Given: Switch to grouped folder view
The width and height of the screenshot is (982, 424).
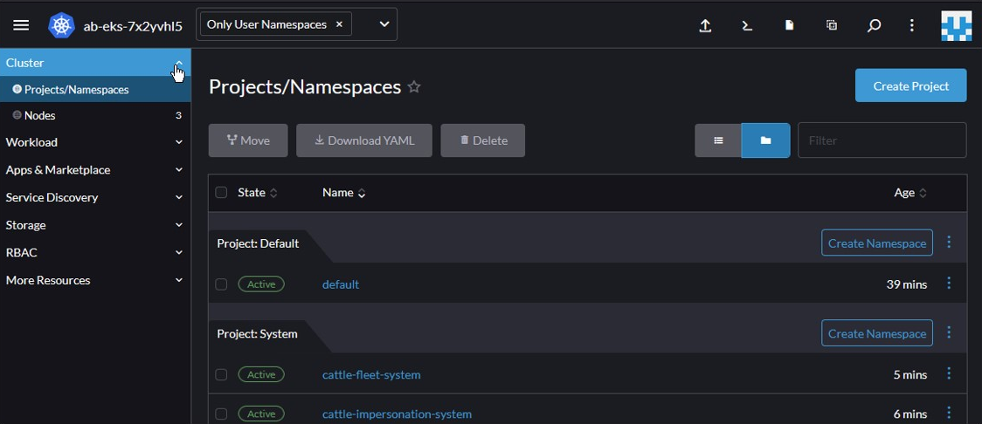Looking at the screenshot, I should pos(765,140).
